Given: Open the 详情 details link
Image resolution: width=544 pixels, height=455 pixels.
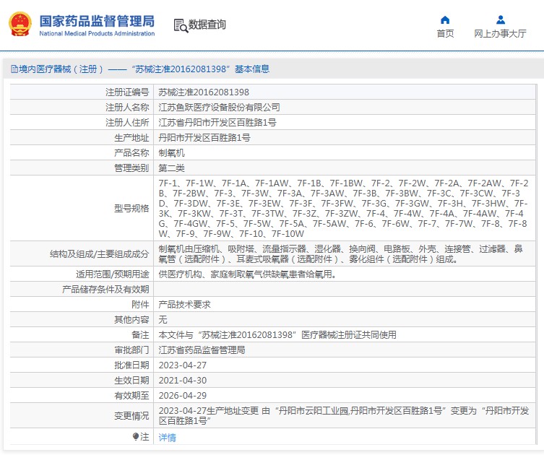Looking at the screenshot, I should (167, 437).
